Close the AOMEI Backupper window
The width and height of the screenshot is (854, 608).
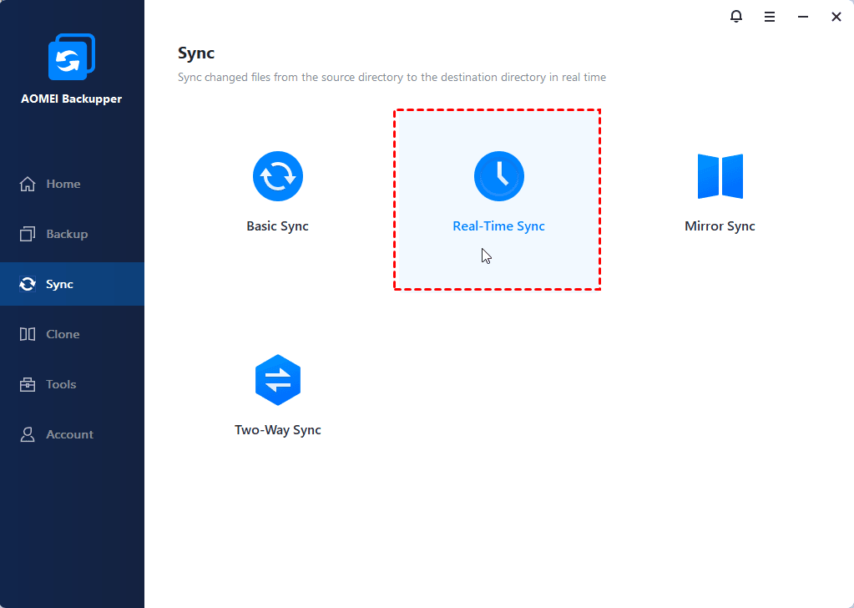(836, 17)
